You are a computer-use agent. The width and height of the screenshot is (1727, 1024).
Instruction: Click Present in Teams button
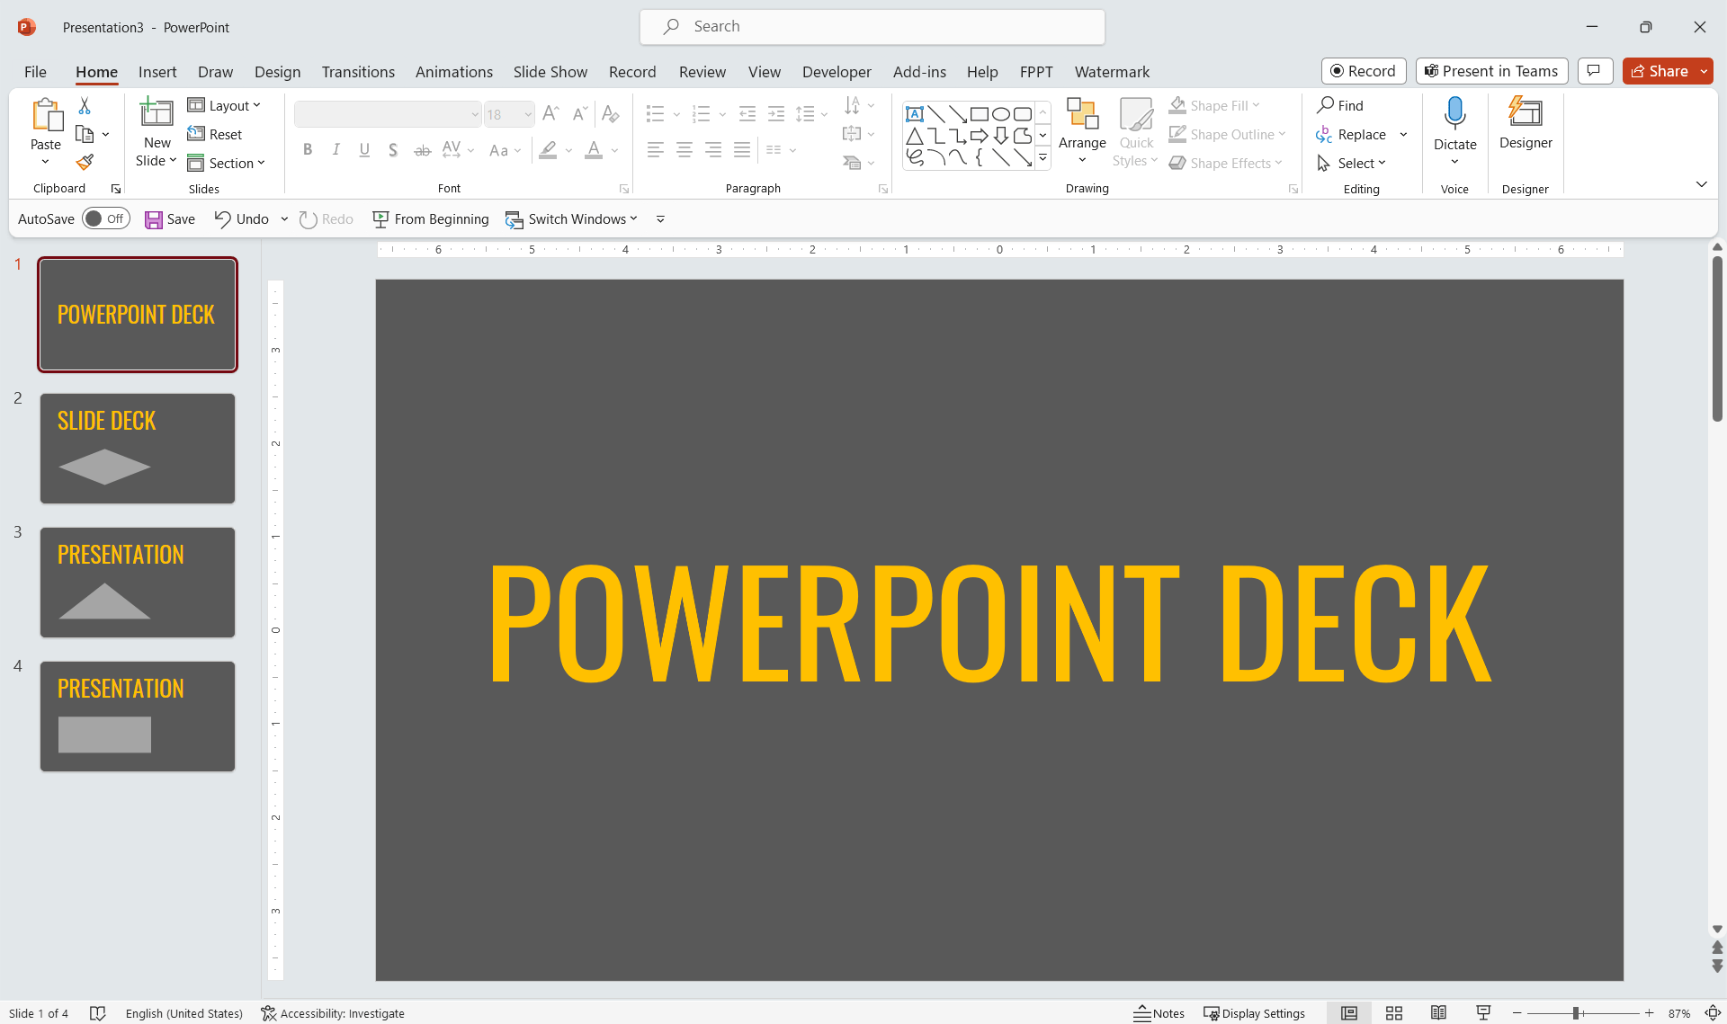[x=1493, y=71]
